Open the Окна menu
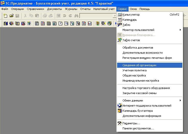The height and width of the screenshot is (134, 188). click(x=133, y=9)
